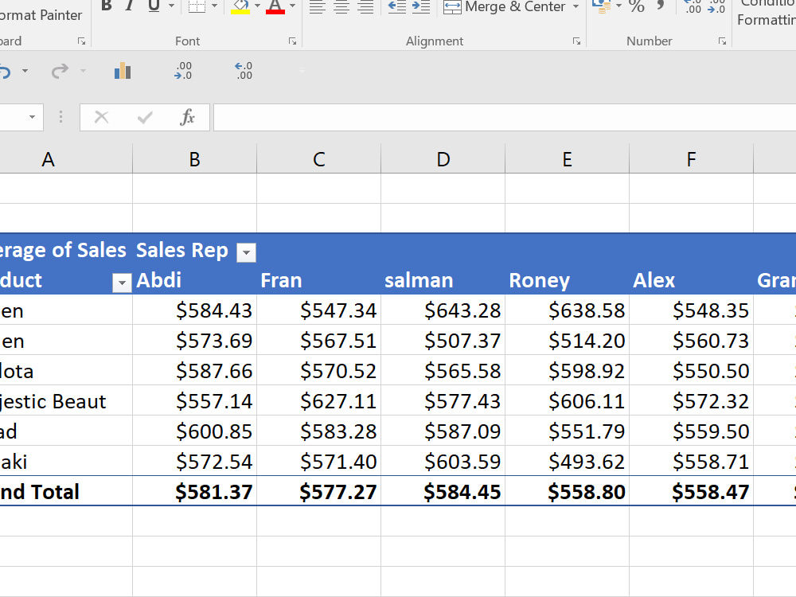Open underline style dropdown arrow

click(x=172, y=6)
